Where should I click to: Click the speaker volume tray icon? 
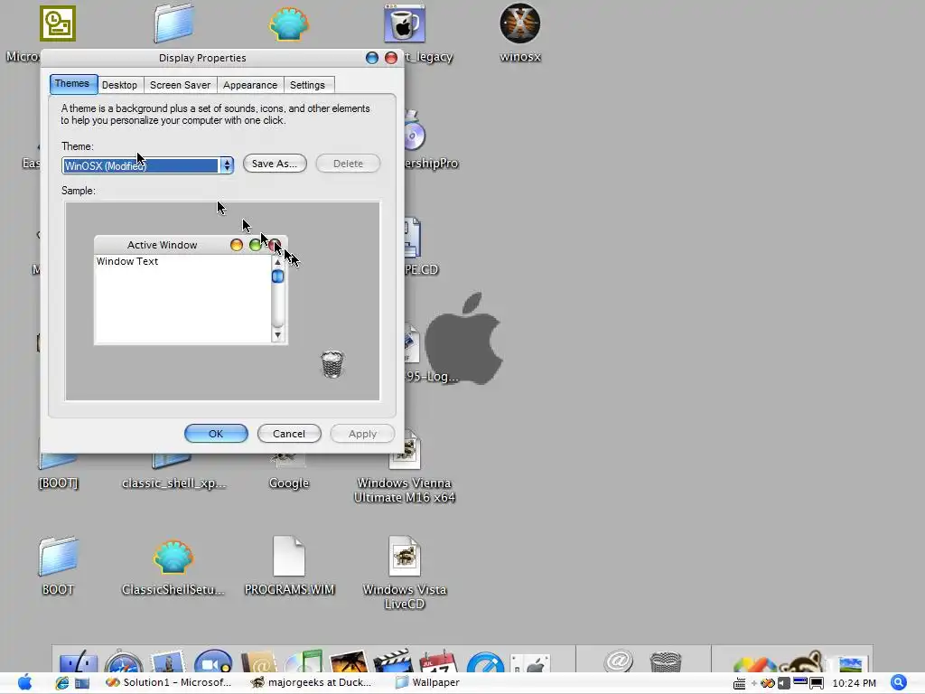[783, 683]
